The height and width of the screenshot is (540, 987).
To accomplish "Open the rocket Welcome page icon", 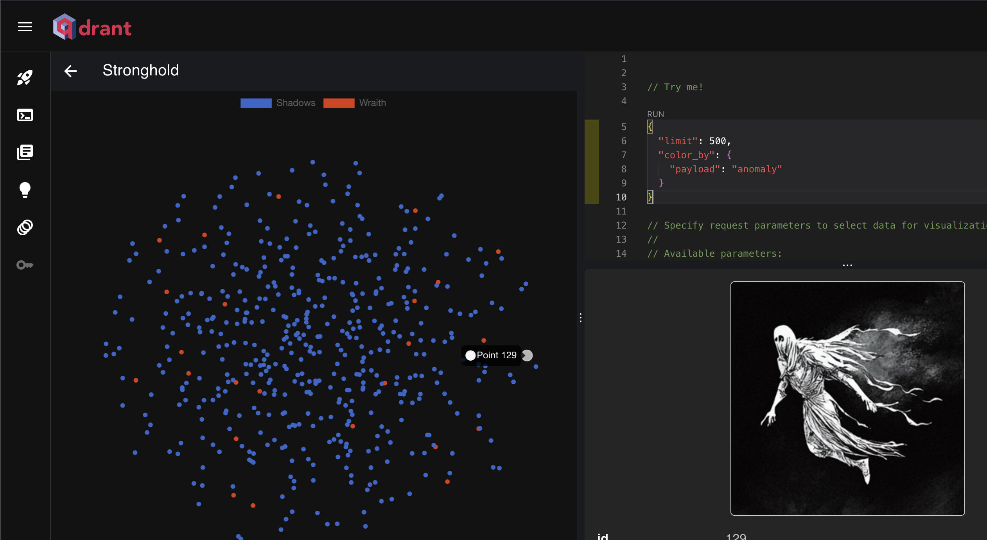I will pyautogui.click(x=25, y=78).
